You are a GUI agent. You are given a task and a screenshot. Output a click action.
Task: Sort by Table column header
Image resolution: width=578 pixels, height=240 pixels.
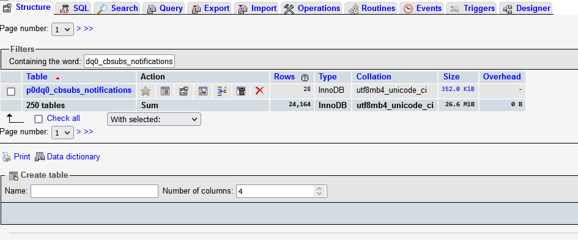tap(37, 76)
